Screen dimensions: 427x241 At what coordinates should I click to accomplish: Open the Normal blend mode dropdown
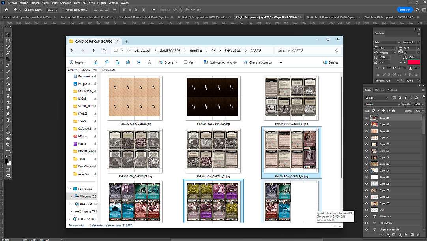(382, 104)
